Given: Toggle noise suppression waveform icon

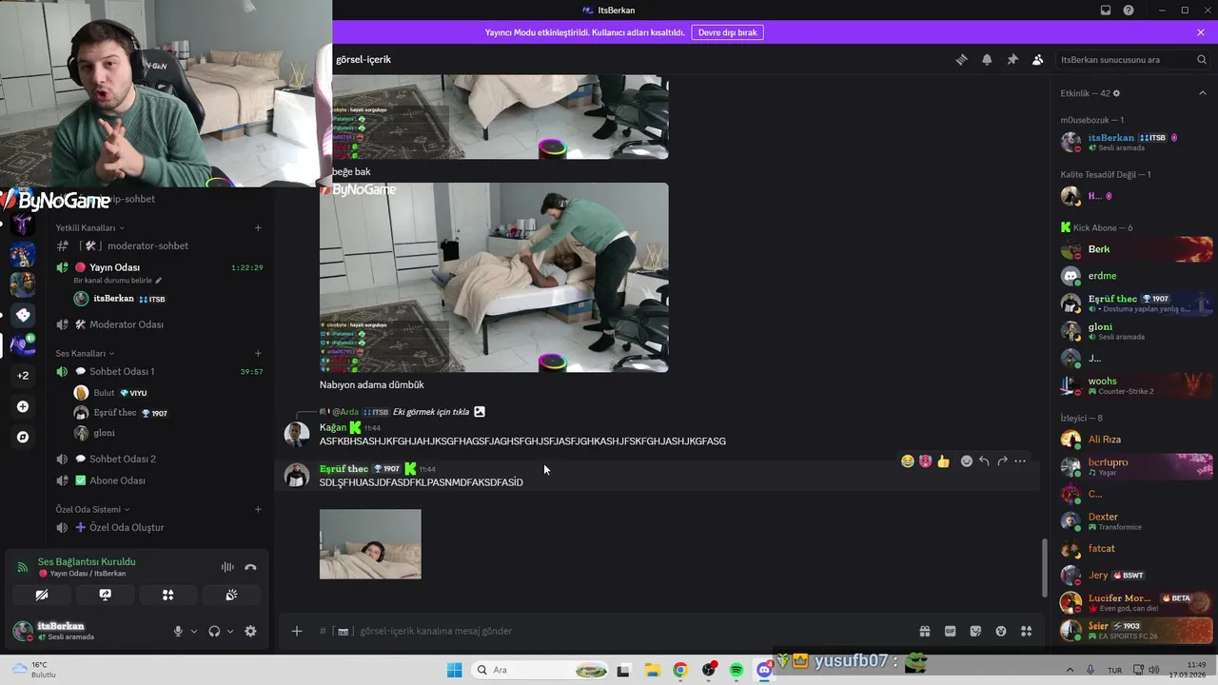Looking at the screenshot, I should (x=227, y=567).
